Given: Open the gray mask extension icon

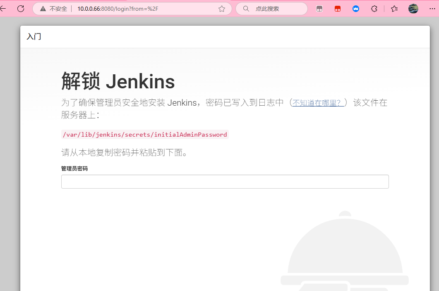Looking at the screenshot, I should pyautogui.click(x=319, y=9).
